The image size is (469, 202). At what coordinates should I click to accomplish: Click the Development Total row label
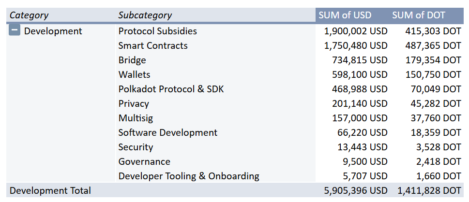tap(50, 190)
